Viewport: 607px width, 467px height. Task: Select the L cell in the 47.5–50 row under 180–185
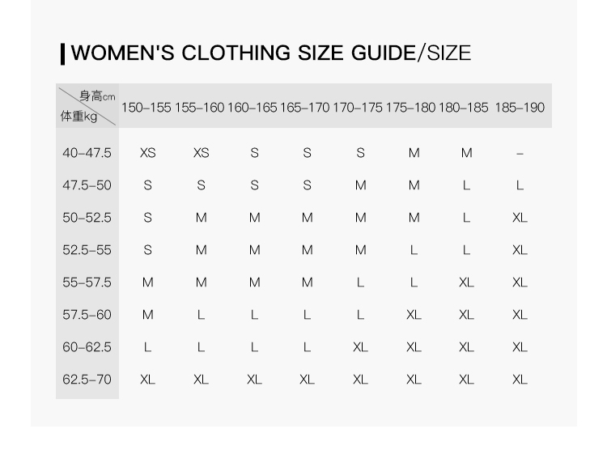(x=466, y=185)
